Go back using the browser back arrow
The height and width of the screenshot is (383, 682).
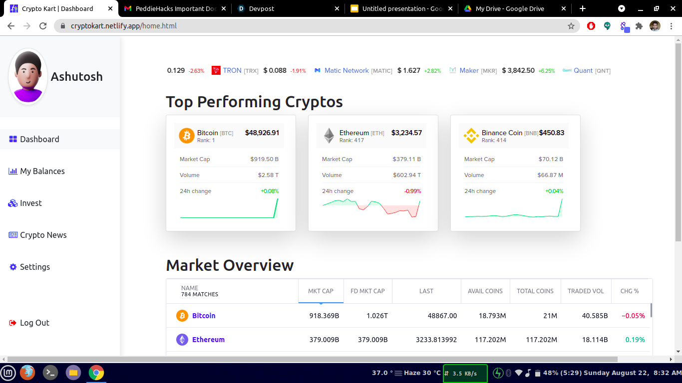pos(11,26)
